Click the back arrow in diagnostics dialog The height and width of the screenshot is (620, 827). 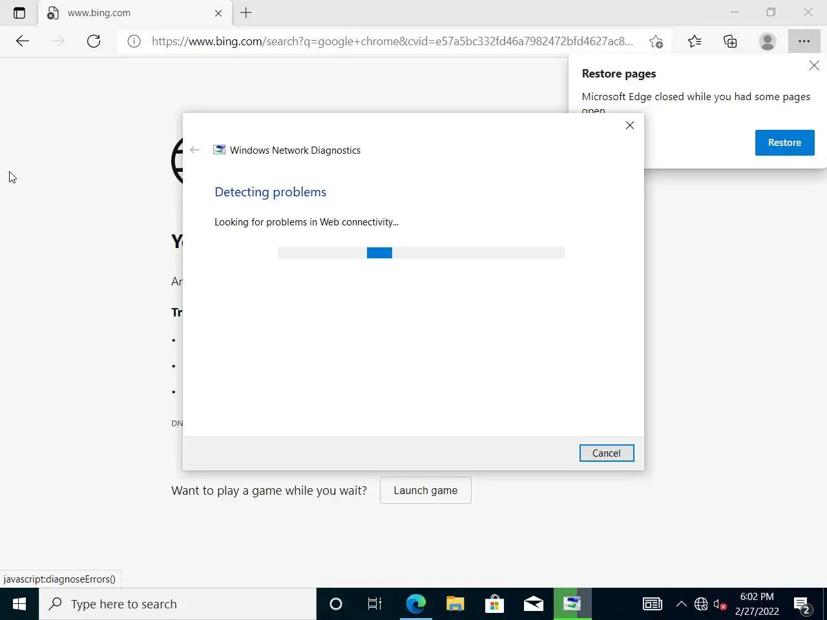(195, 150)
